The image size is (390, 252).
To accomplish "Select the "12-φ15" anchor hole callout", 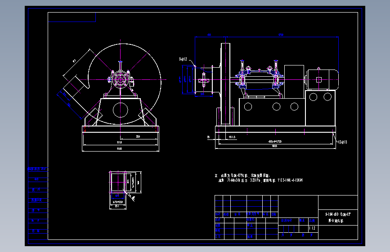I will point(343,142).
